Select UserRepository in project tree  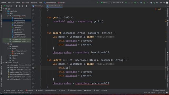pyautogui.click(x=19, y=35)
